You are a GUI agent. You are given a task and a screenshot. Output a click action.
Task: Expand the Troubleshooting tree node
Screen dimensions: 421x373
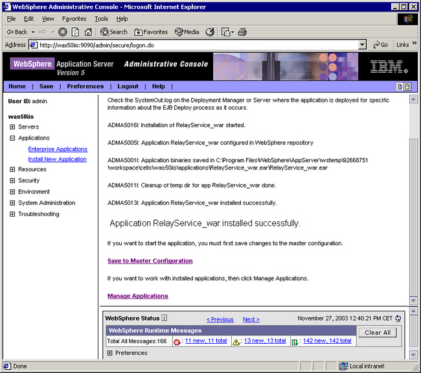click(x=12, y=214)
